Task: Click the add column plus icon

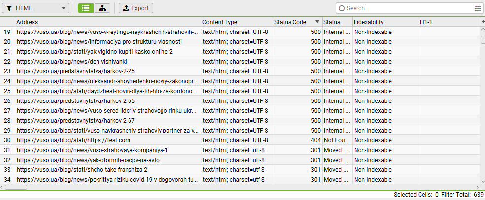Action: [x=483, y=22]
